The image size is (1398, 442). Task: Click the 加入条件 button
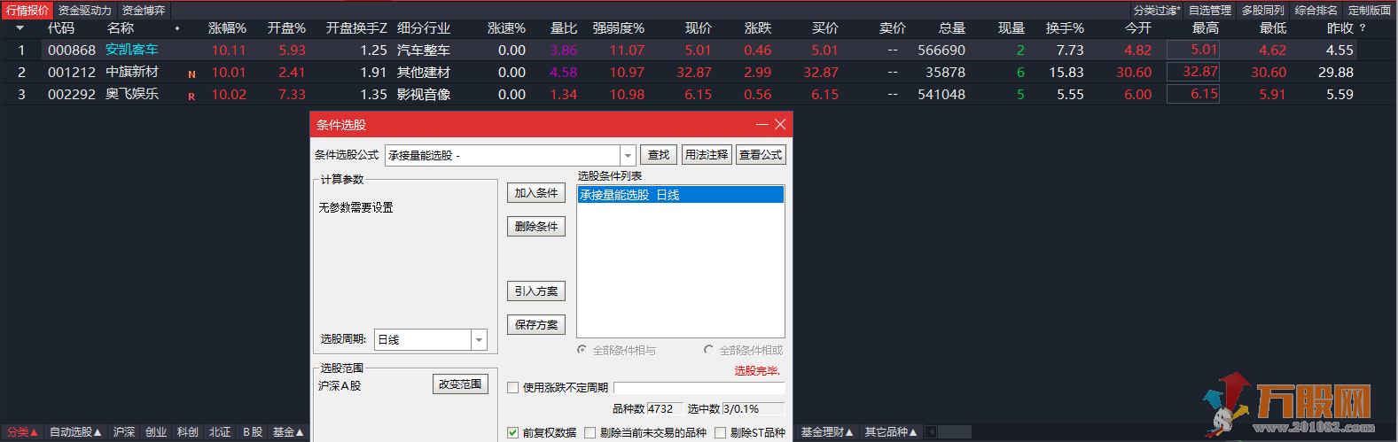coord(536,193)
